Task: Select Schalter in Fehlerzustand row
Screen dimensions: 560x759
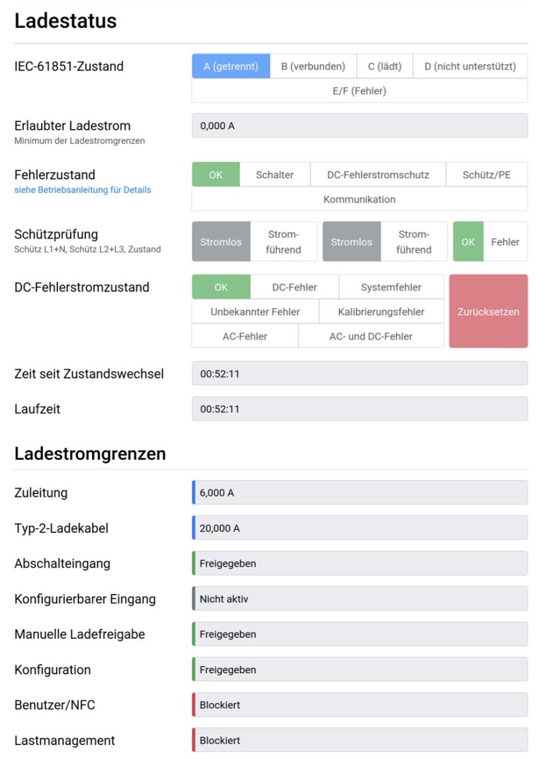Action: 274,175
